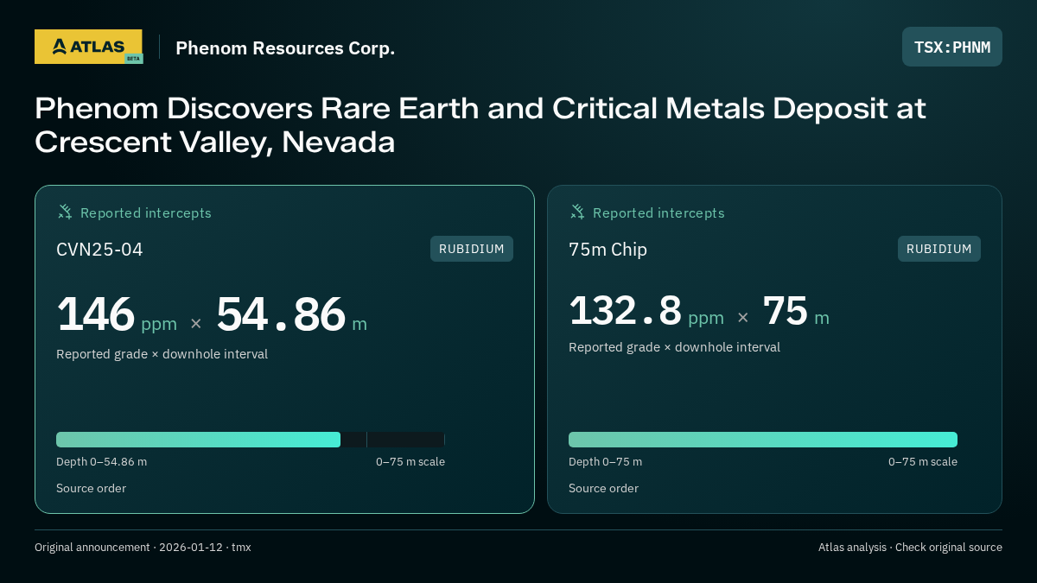Click the "Reported intercepts" label in the 75m Chip card
This screenshot has width=1037, height=583.
(658, 212)
